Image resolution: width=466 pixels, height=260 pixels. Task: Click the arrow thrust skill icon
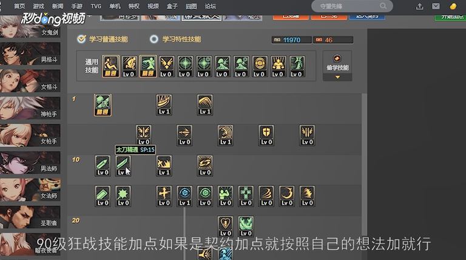[184, 135]
